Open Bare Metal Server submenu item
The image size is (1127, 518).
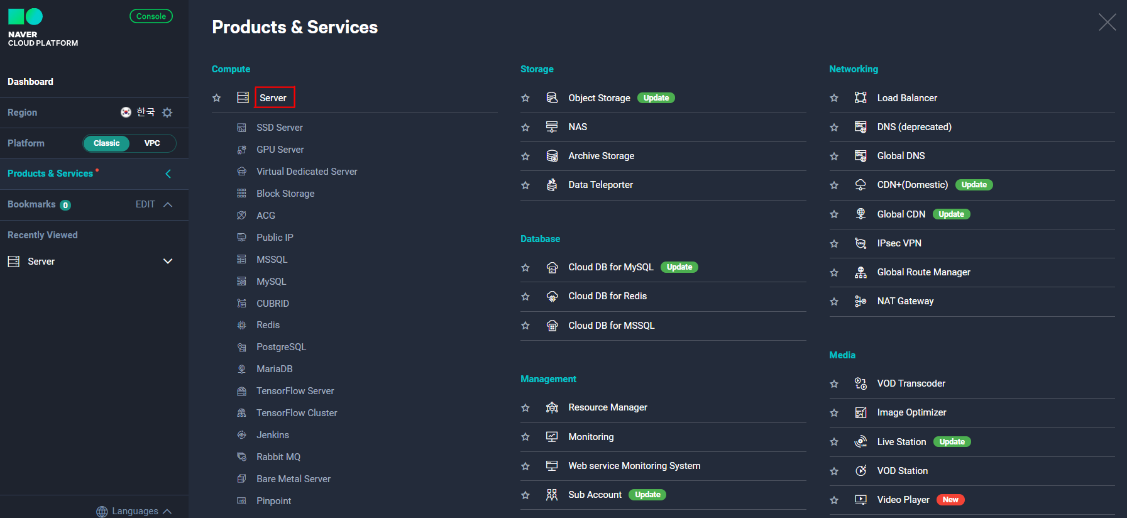click(293, 479)
